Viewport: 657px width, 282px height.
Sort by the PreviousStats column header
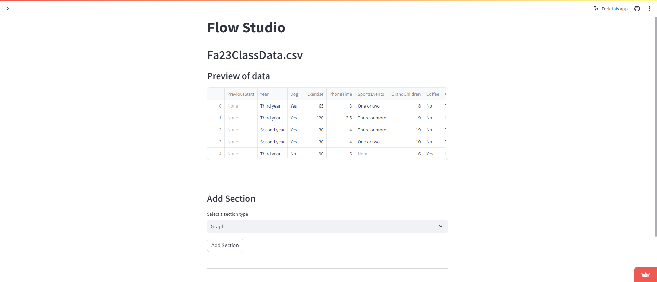pyautogui.click(x=241, y=94)
